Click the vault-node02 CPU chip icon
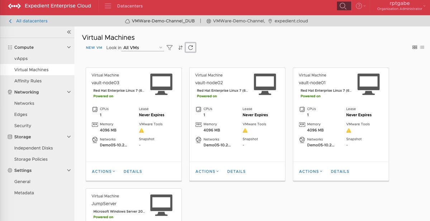430x221 pixels. click(x=199, y=109)
